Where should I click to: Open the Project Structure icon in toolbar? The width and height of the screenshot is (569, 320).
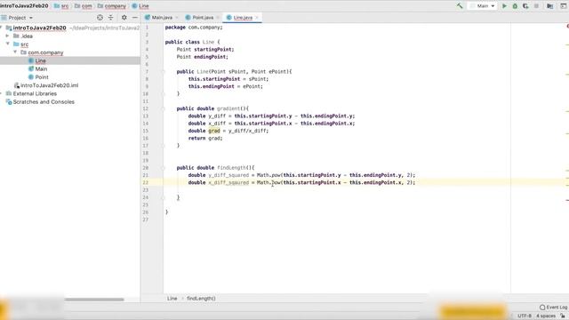click(x=550, y=6)
